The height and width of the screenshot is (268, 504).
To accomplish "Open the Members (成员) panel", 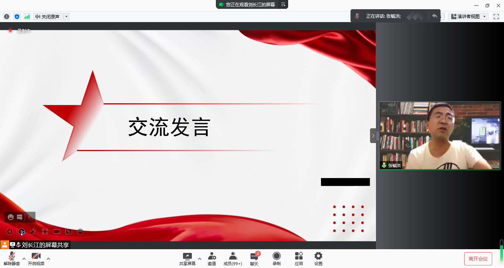I will point(233,258).
